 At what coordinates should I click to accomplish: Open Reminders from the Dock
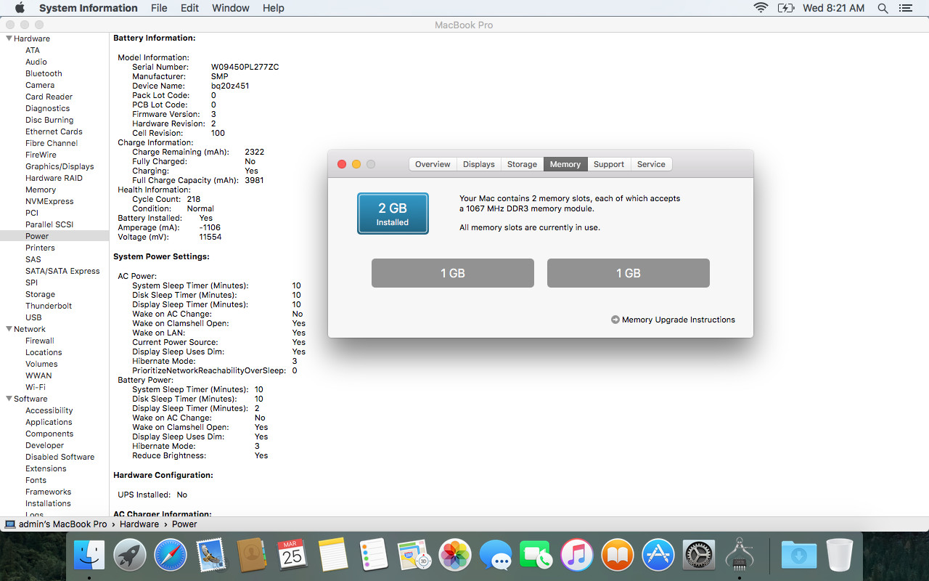[374, 556]
